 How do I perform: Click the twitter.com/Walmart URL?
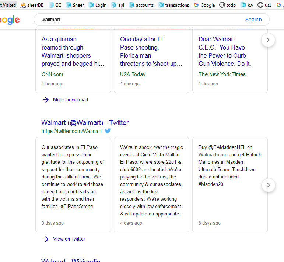tap(71, 131)
